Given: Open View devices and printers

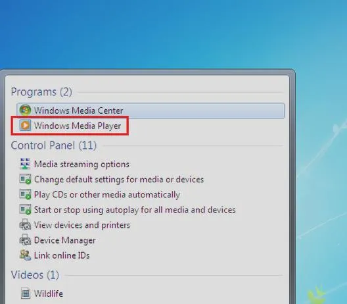Looking at the screenshot, I should (x=82, y=225).
